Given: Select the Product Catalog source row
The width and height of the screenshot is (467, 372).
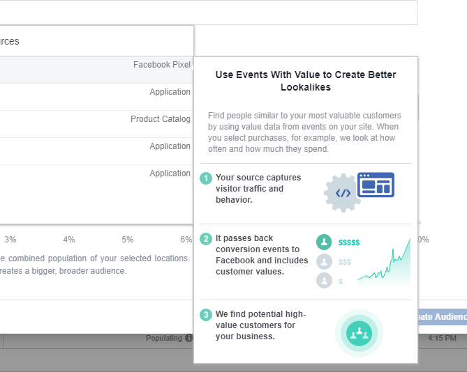Looking at the screenshot, I should coord(96,124).
